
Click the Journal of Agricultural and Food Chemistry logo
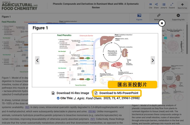click(x=19, y=6)
